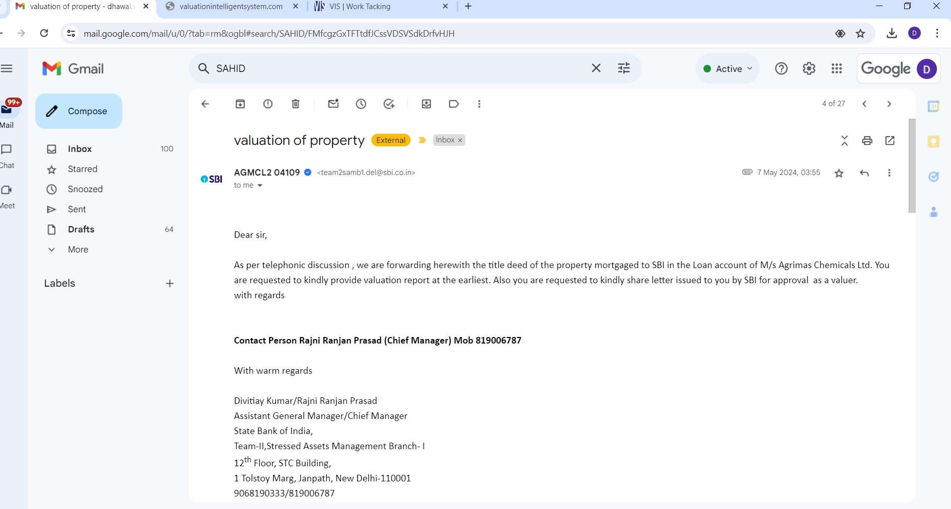Delete the email with trash icon
The image size is (951, 509).
[295, 104]
